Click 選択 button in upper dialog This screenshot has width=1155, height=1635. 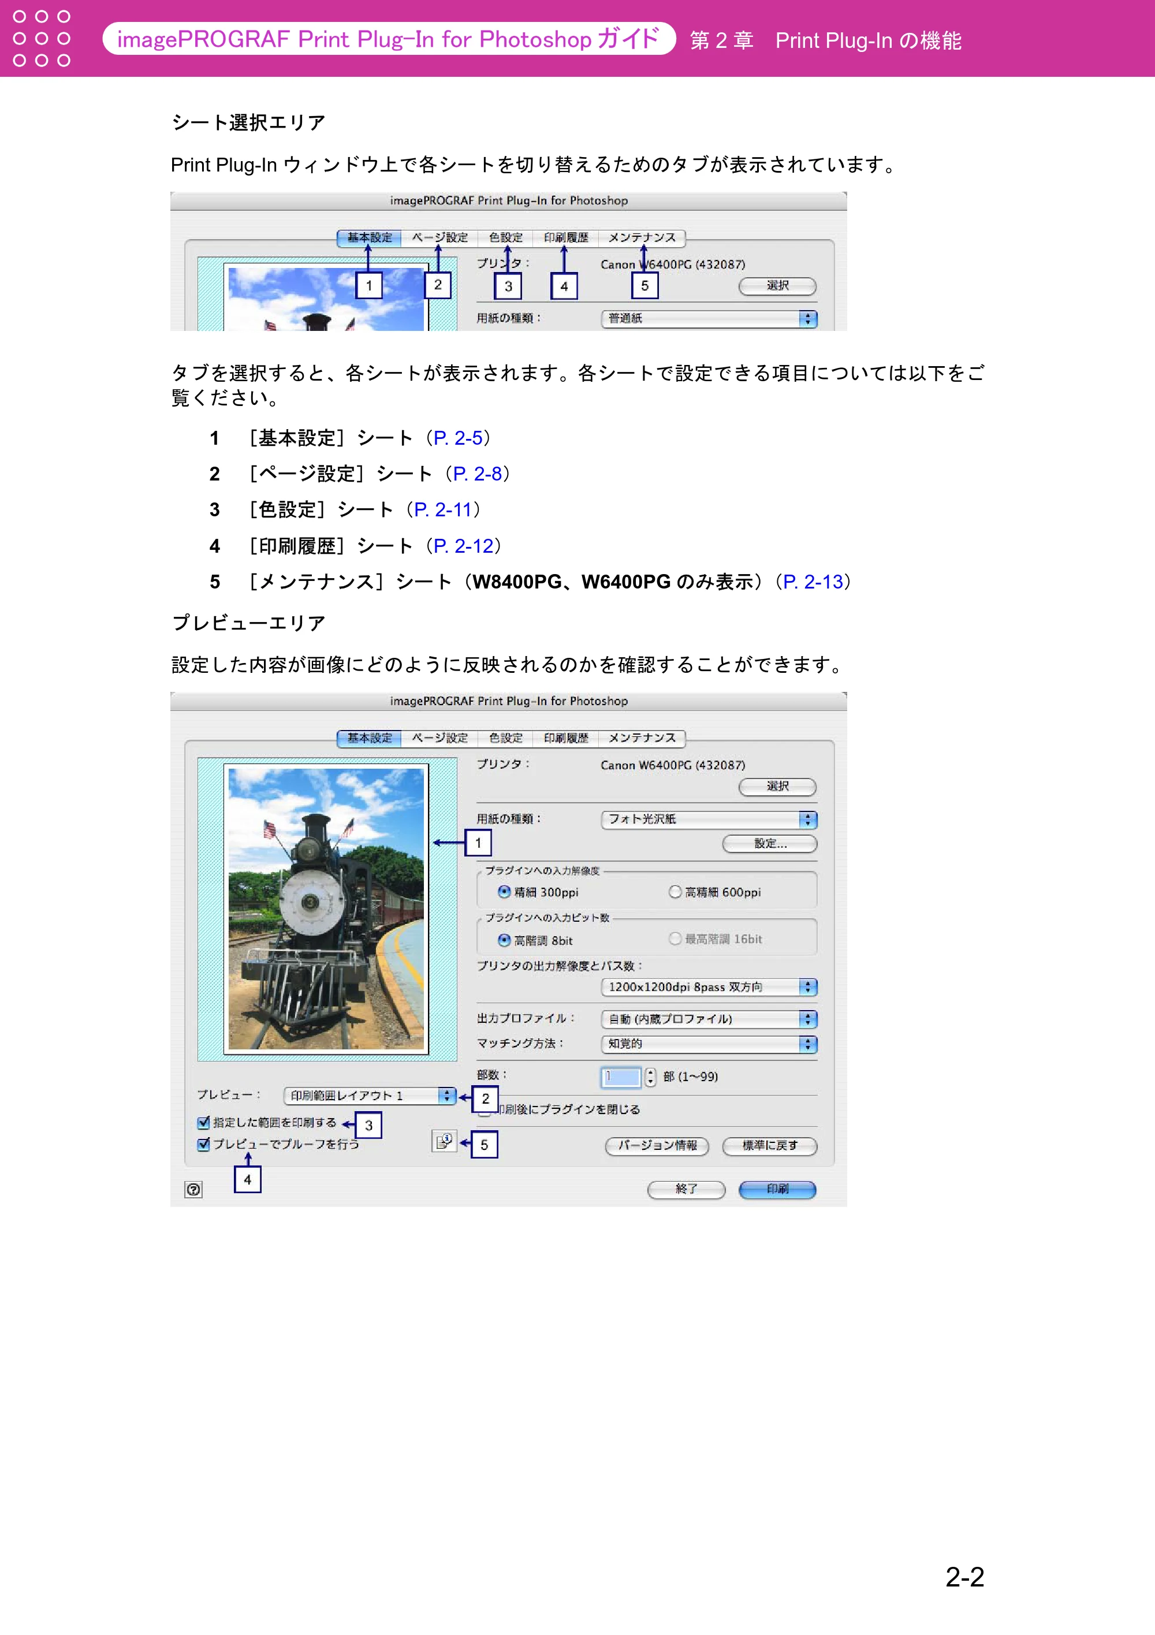point(777,285)
